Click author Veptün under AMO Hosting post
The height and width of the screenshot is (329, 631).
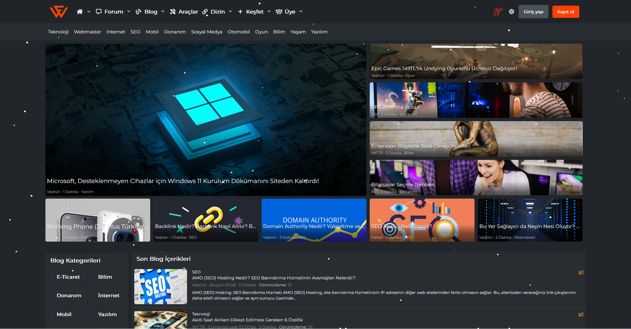tap(199, 285)
